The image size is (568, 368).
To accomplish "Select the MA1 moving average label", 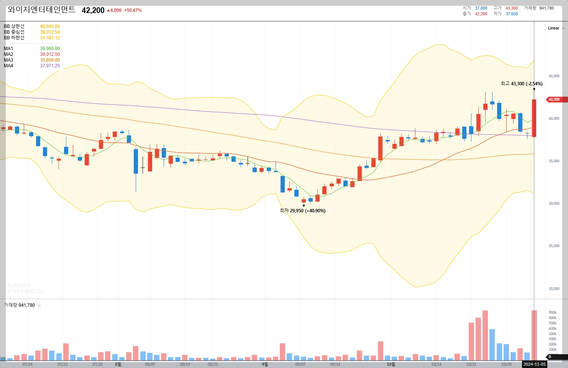I will 8,49.
